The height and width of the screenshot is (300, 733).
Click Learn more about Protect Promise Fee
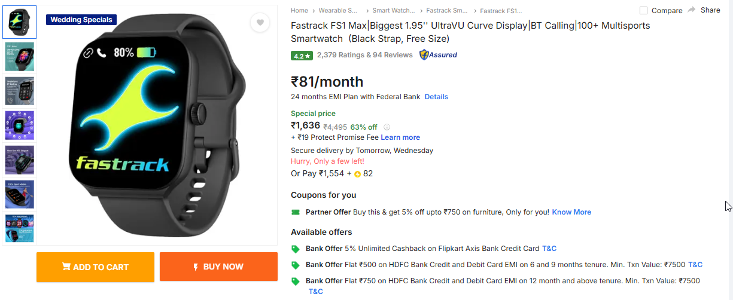coord(400,137)
